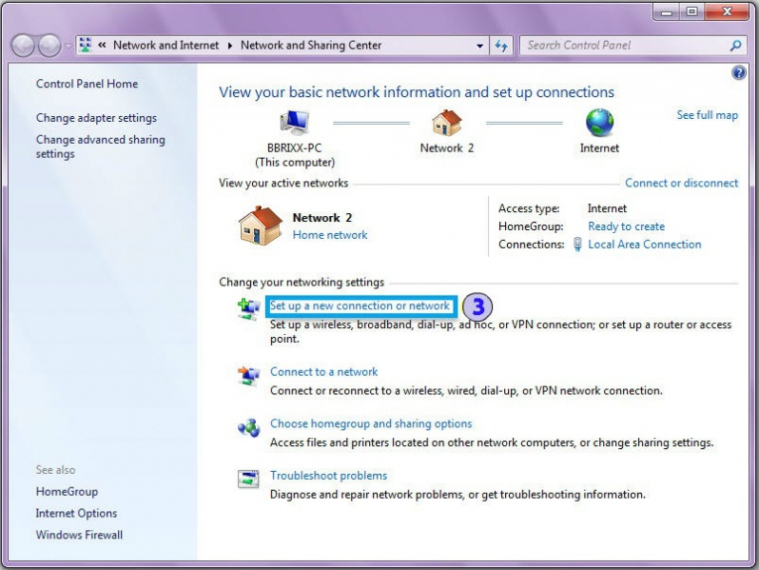
Task: Click the BBRIXX-PC computer icon
Action: pyautogui.click(x=295, y=123)
